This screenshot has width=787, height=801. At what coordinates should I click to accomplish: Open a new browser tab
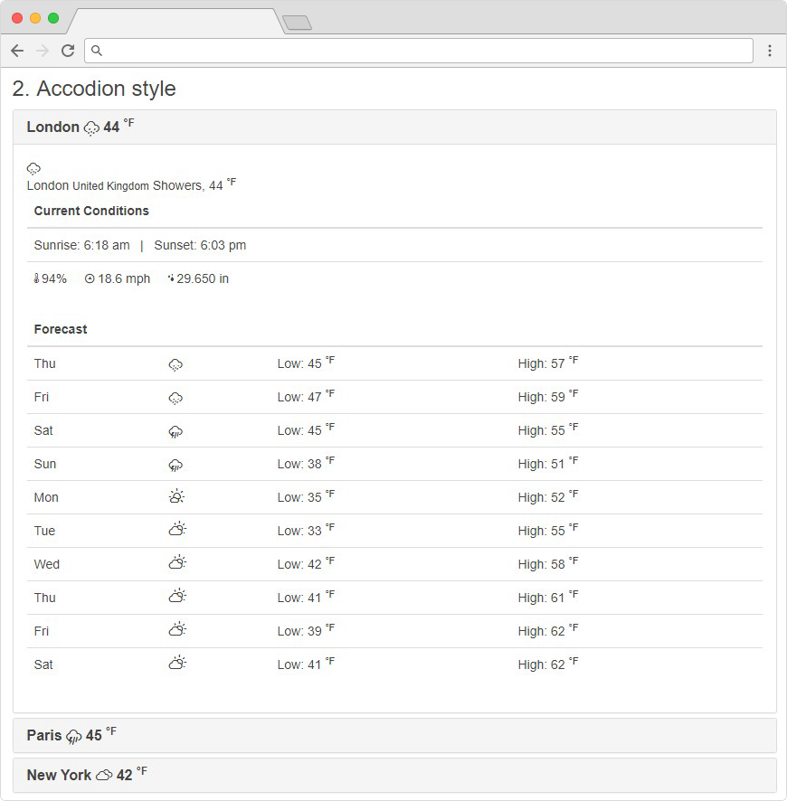click(297, 23)
